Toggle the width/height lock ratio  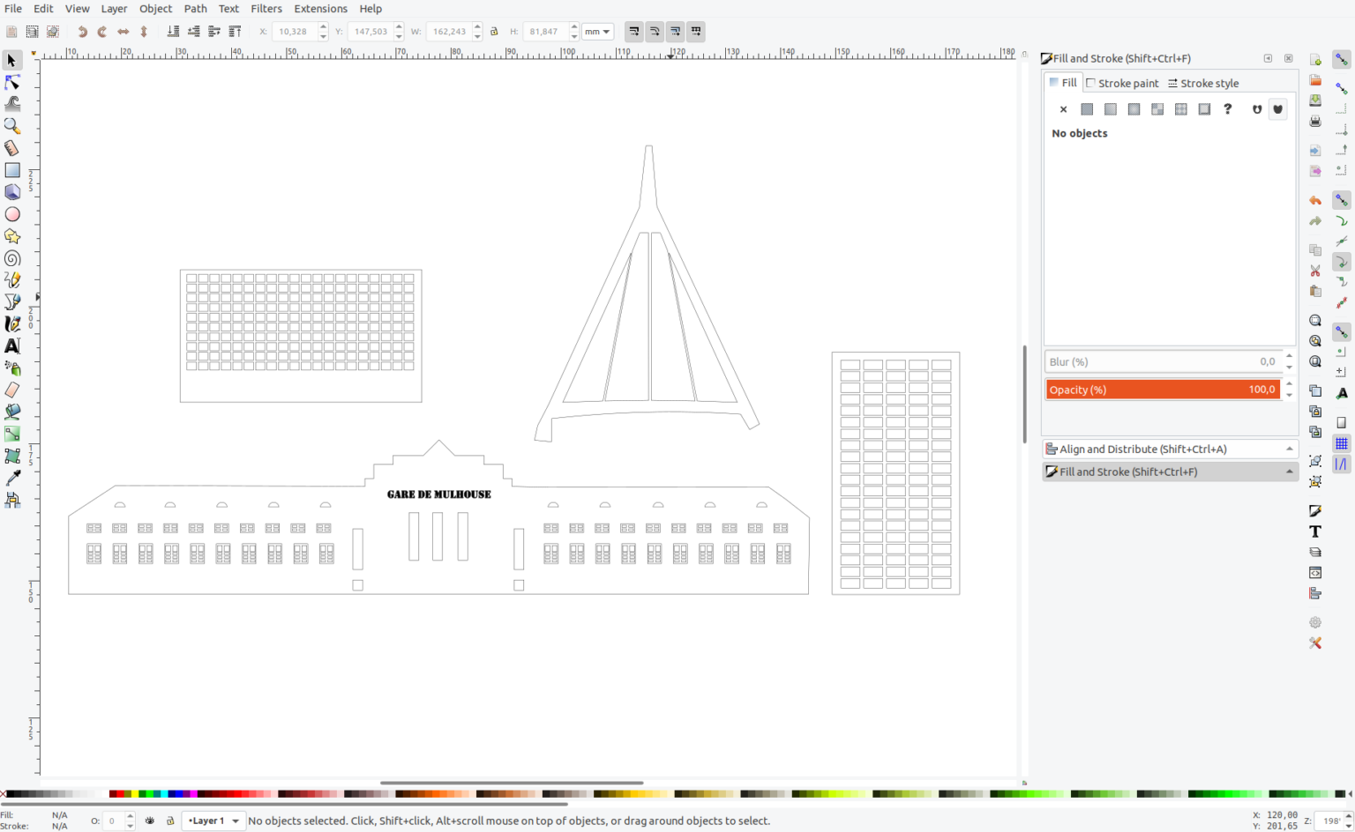[494, 32]
